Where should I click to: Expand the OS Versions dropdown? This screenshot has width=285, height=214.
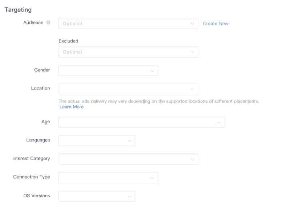click(x=97, y=196)
